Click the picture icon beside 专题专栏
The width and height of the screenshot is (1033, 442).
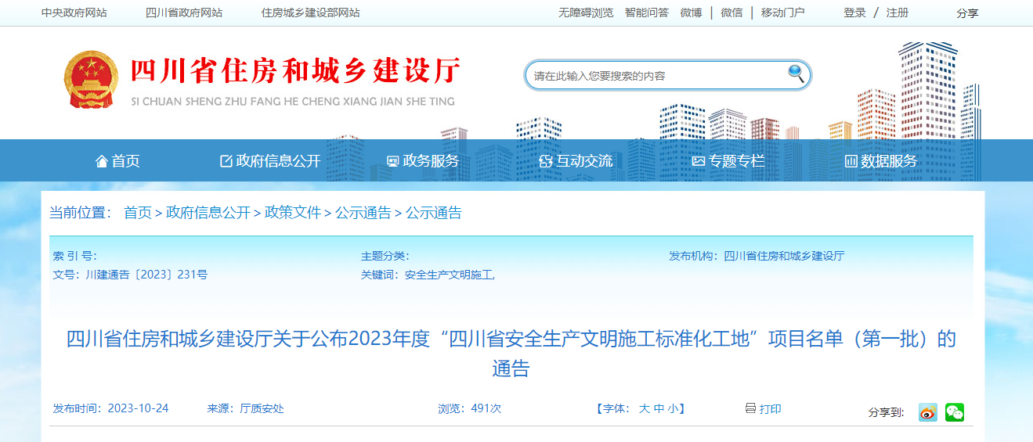point(699,161)
